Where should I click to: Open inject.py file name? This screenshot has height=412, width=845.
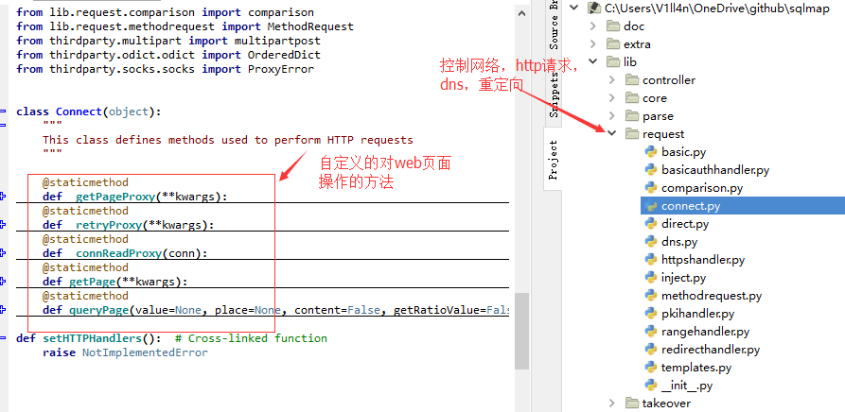point(684,278)
